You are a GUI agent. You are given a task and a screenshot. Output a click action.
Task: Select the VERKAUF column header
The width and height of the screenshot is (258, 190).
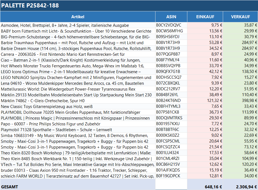pos(240,17)
